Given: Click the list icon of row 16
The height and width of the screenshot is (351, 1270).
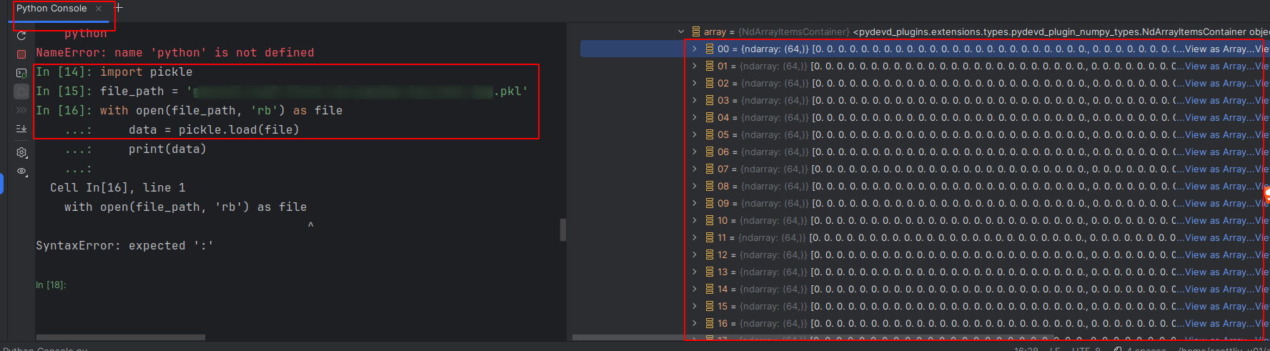Looking at the screenshot, I should 709,323.
